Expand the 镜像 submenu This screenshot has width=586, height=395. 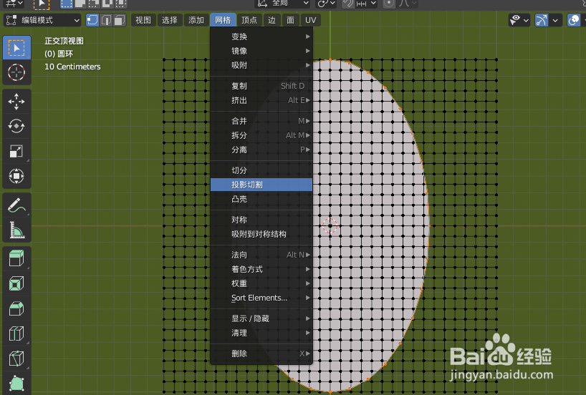[261, 51]
